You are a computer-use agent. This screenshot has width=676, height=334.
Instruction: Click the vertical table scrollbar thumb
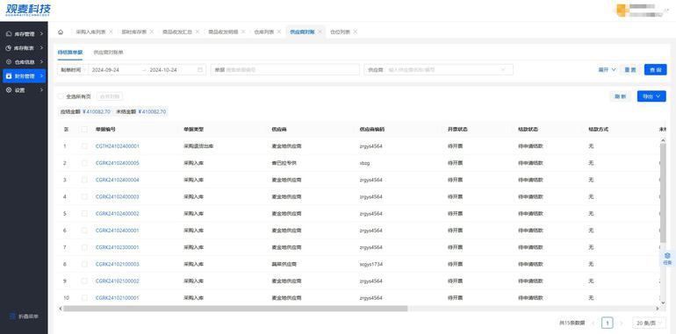click(x=663, y=193)
